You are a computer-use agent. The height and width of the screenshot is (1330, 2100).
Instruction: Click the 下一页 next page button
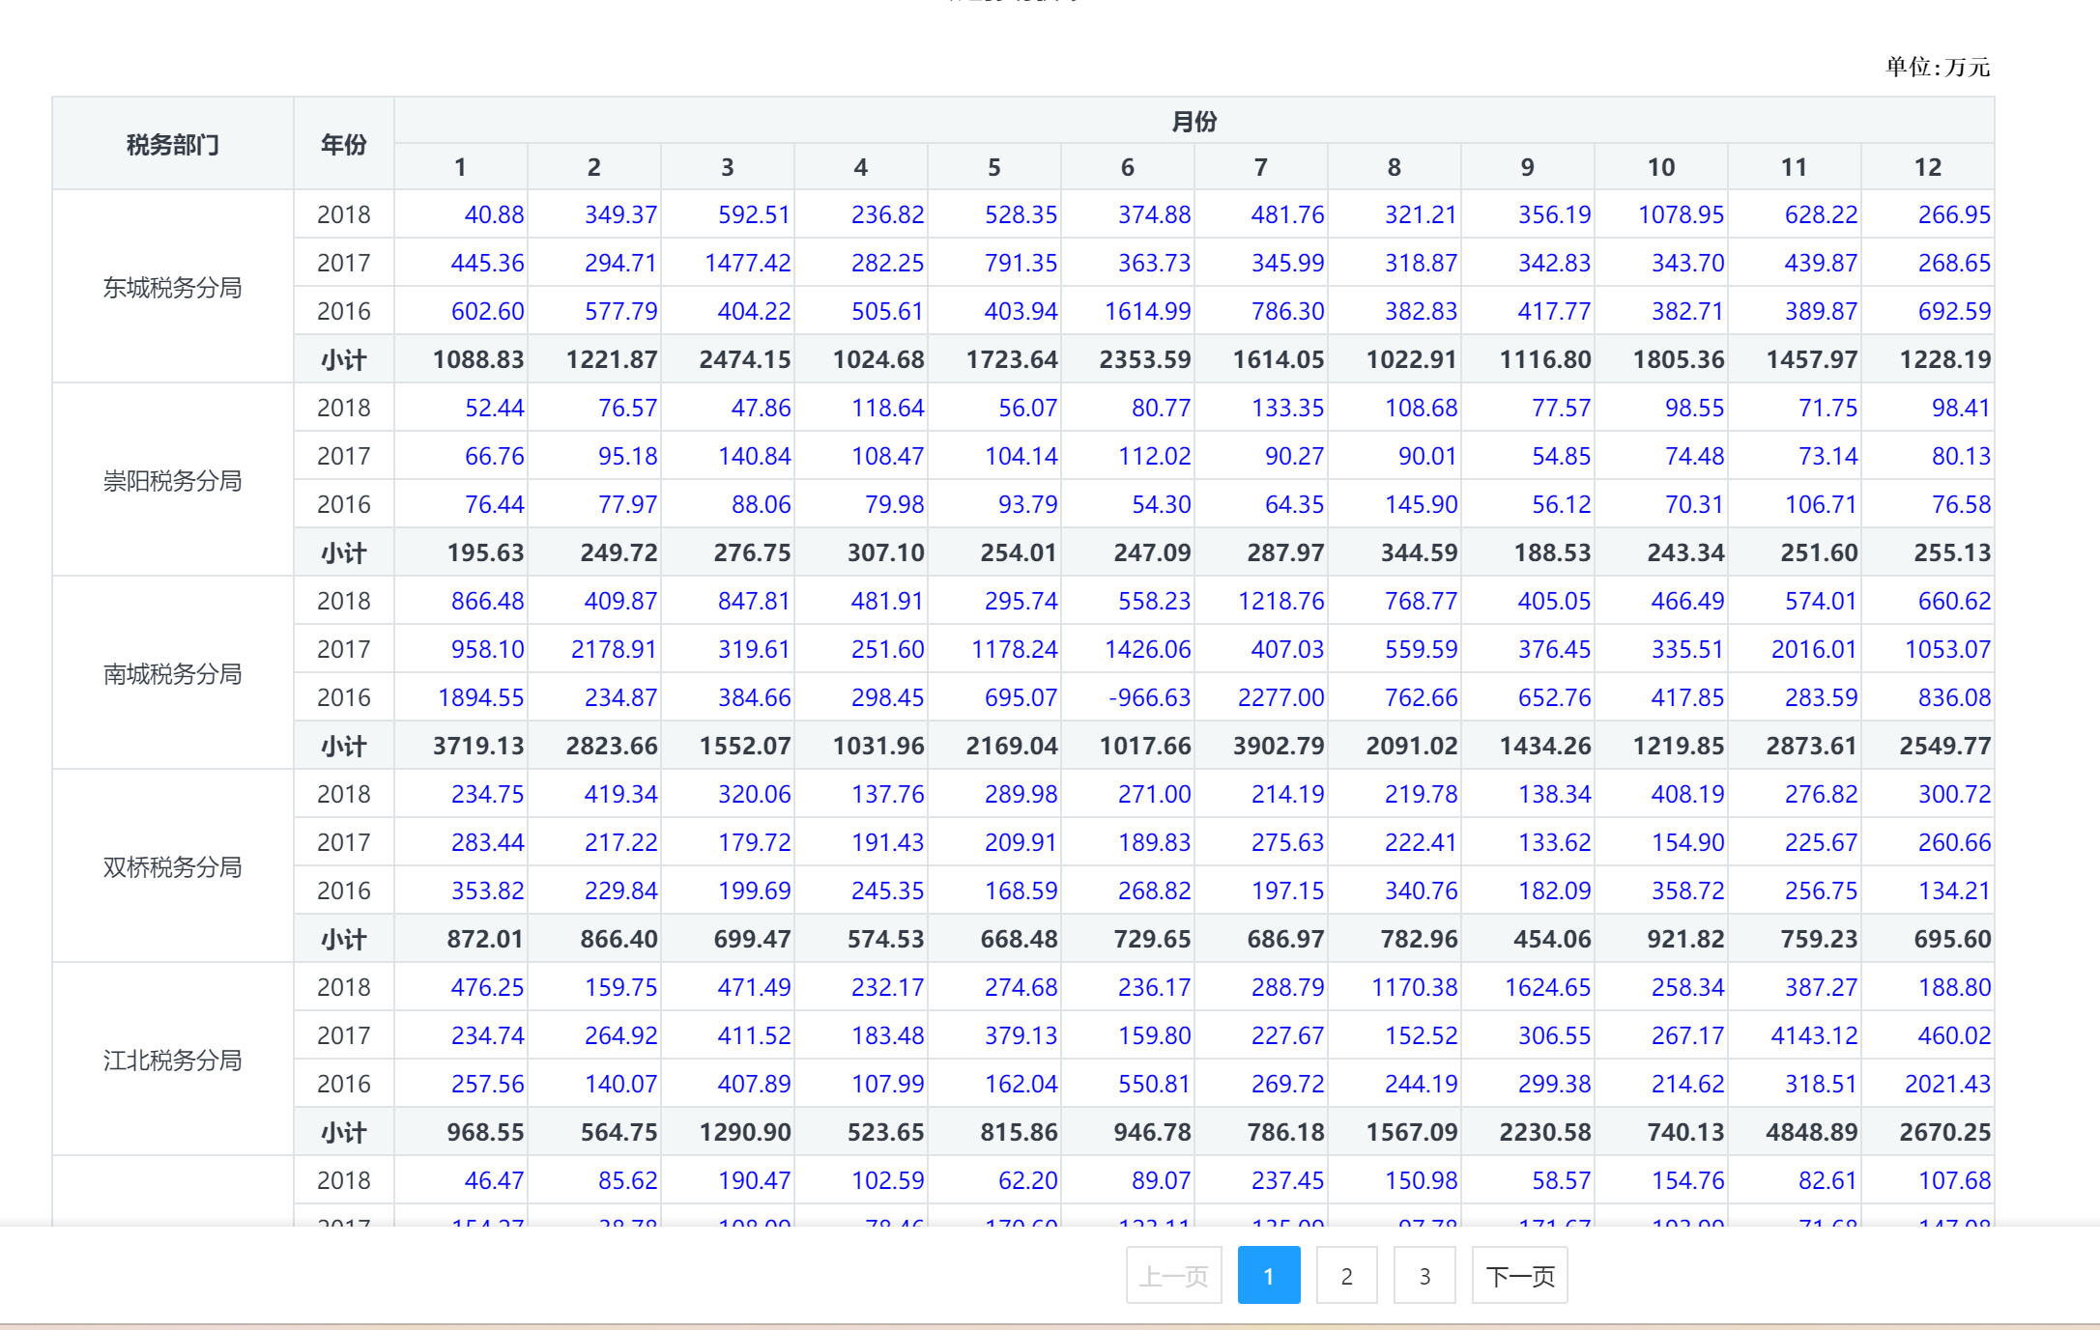[x=1519, y=1276]
